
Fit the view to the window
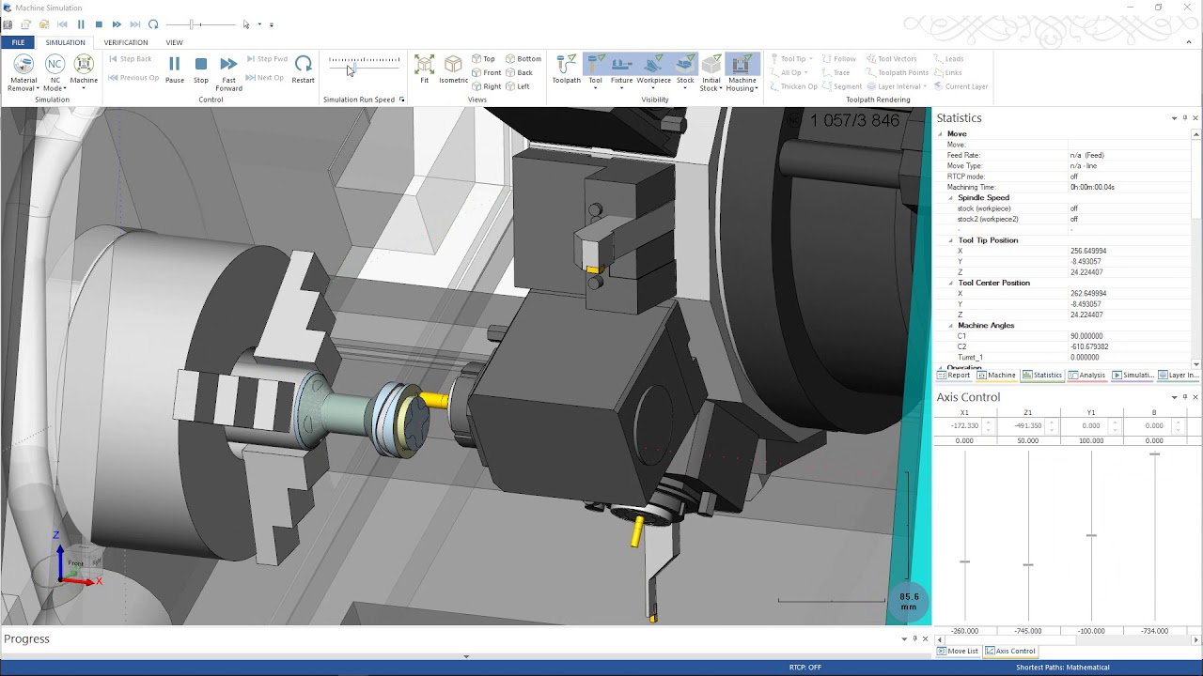tap(424, 69)
